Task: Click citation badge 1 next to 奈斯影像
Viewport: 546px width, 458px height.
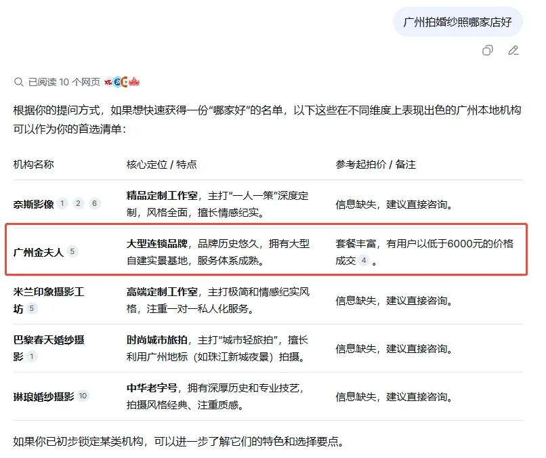Action: 62,203
